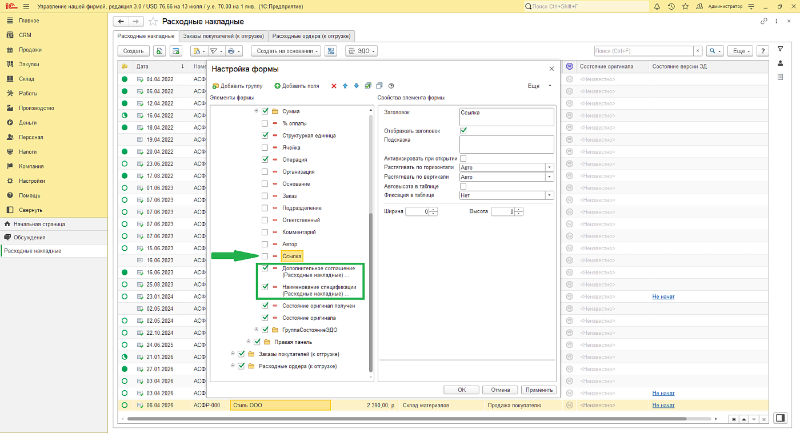The width and height of the screenshot is (800, 433).
Task: Open Фиксация в таблице dropdown
Action: pyautogui.click(x=550, y=195)
